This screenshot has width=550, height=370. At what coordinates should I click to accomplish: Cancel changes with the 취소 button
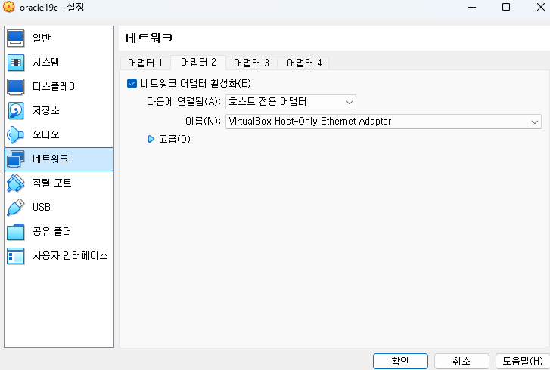pyautogui.click(x=461, y=361)
